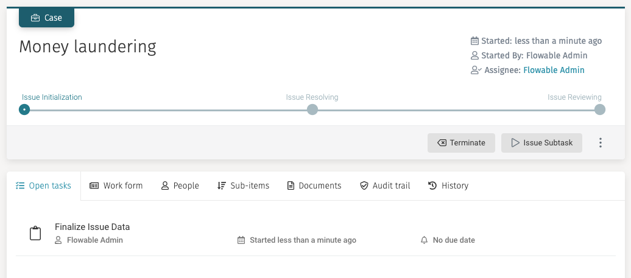Click the briefcase icon in Case badge
This screenshot has width=631, height=278.
coord(35,18)
